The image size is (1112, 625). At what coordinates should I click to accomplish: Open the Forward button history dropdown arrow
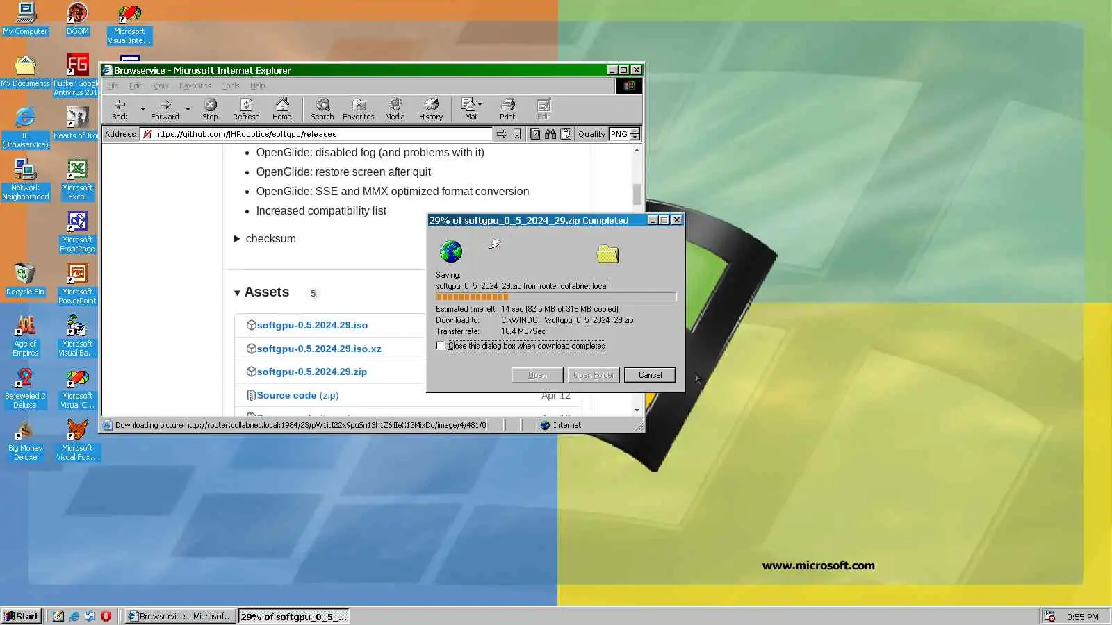188,109
